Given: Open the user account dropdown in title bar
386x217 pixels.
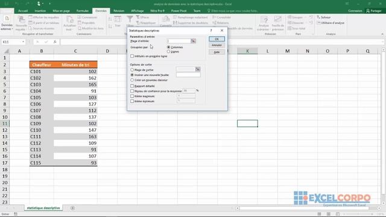Looking at the screenshot, I should point(42,4).
